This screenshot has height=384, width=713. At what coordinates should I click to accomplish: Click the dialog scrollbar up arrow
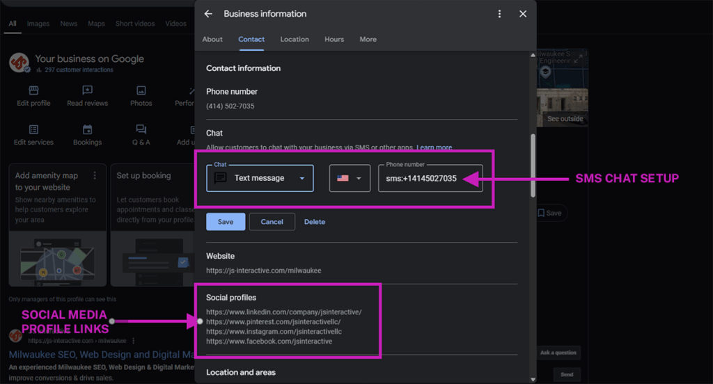533,55
